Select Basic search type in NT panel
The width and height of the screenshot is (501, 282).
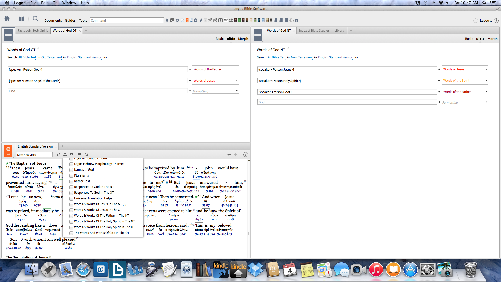pos(469,39)
